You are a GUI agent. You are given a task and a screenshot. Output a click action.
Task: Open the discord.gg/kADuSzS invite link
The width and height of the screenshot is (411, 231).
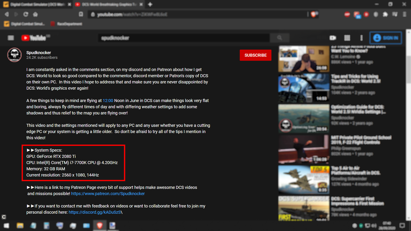[95, 213]
